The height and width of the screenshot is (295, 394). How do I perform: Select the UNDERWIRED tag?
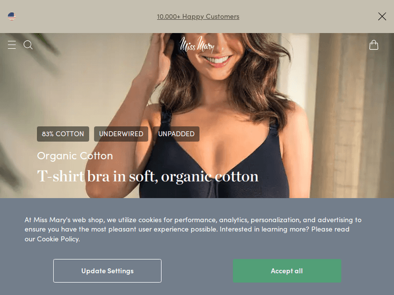pos(121,134)
